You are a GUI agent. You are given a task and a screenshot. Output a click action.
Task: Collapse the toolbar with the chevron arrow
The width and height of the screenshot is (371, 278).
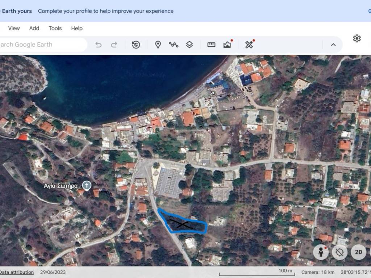click(333, 45)
